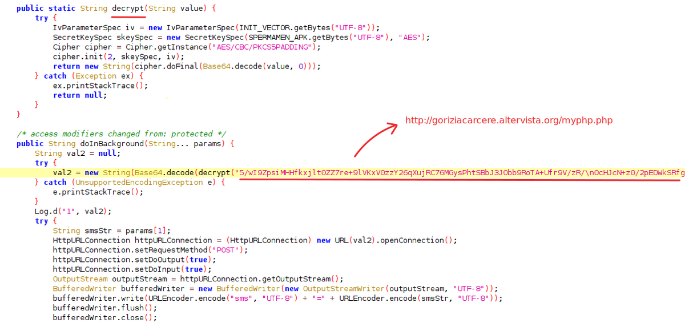Click the BufferedWriter bufferedWriter declaration line
This screenshot has width=685, height=323.
coord(275,289)
